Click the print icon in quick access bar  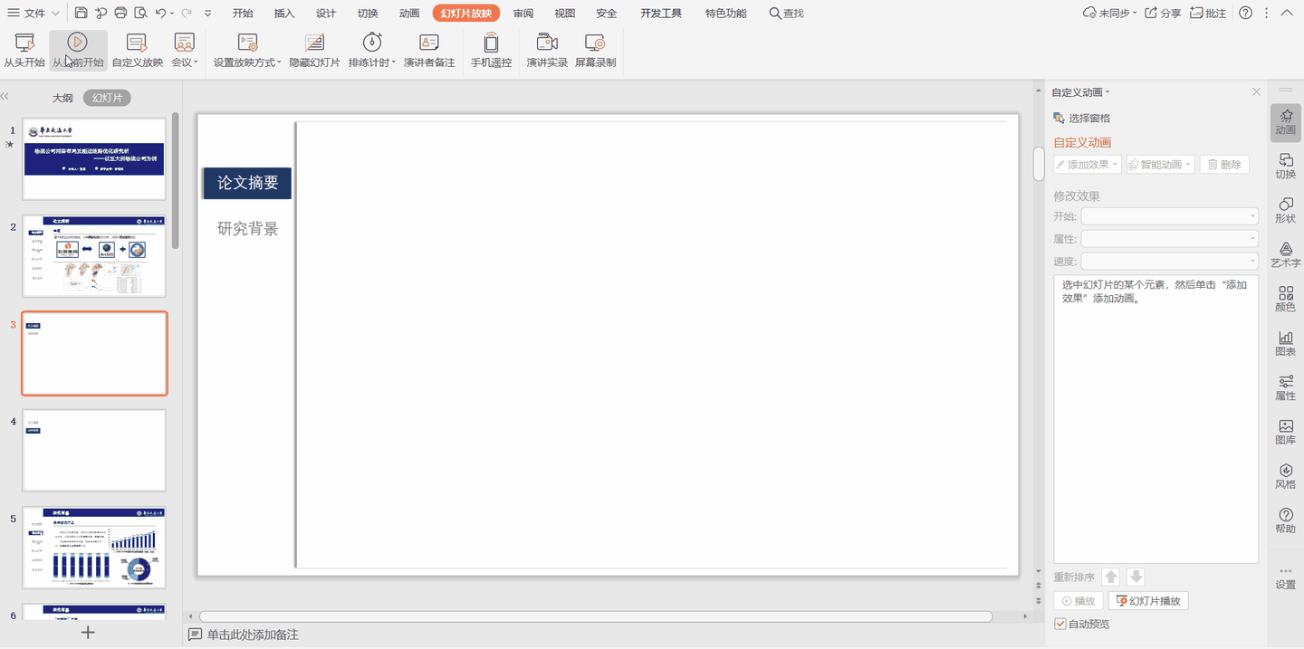[120, 13]
